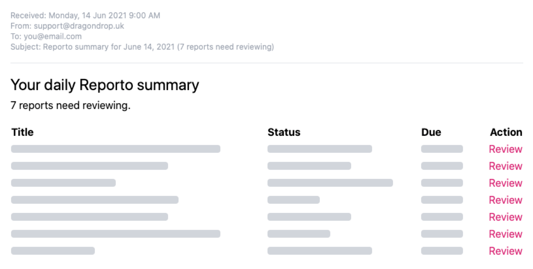Click the Title column header

(22, 132)
